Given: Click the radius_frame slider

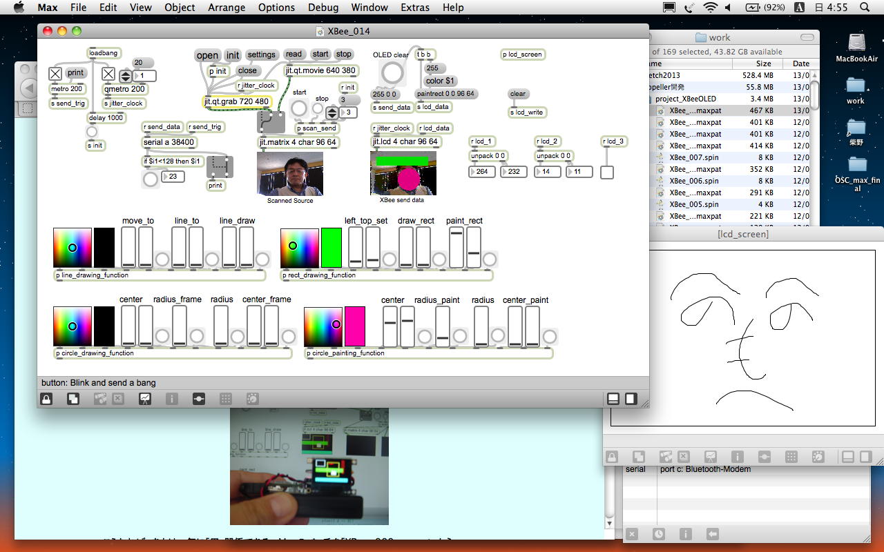Looking at the screenshot, I should click(x=179, y=326).
